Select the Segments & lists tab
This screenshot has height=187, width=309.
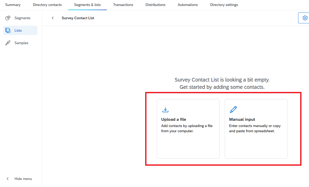[x=87, y=5]
